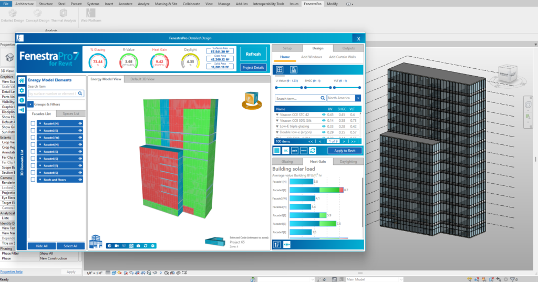This screenshot has width=538, height=282.
Task: Check the Facade1[N] checkbox
Action: click(33, 123)
